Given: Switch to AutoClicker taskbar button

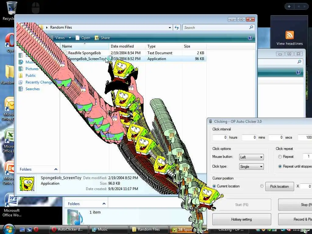Looking at the screenshot, I should click(x=69, y=229).
